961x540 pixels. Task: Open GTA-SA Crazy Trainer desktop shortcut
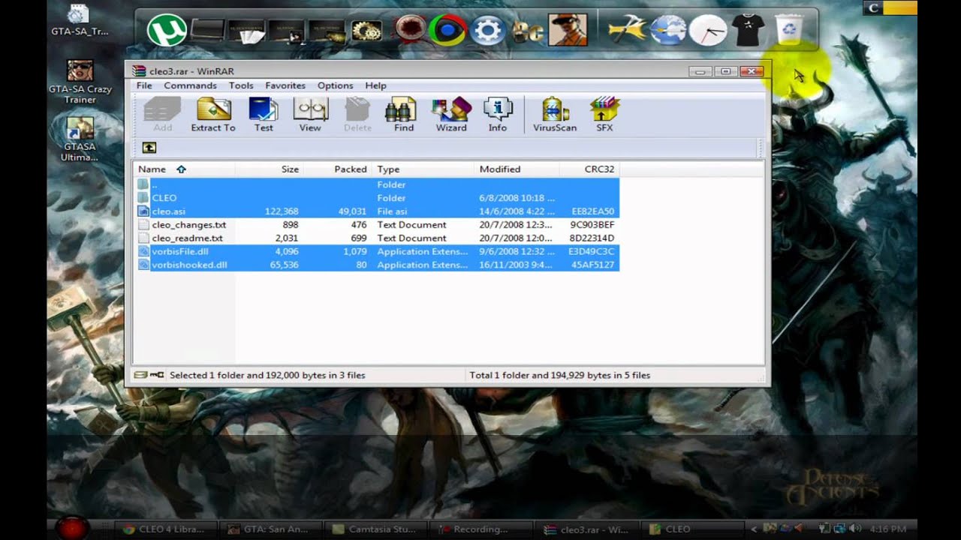pyautogui.click(x=80, y=82)
